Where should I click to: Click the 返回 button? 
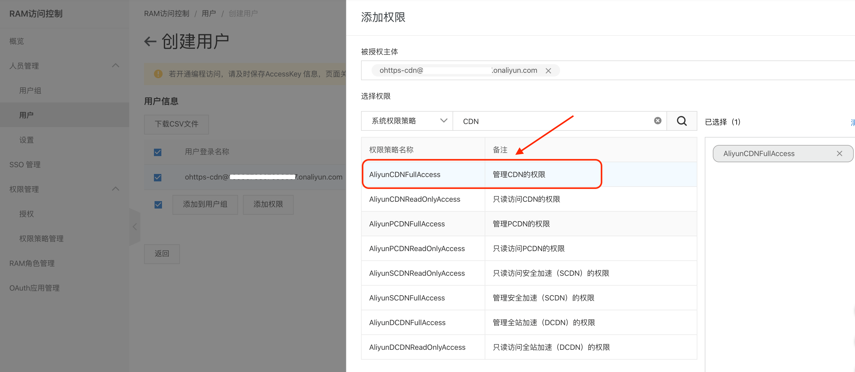[x=162, y=254]
